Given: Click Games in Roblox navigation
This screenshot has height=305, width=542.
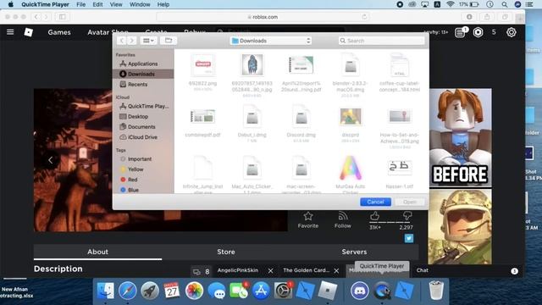Looking at the screenshot, I should [x=59, y=32].
